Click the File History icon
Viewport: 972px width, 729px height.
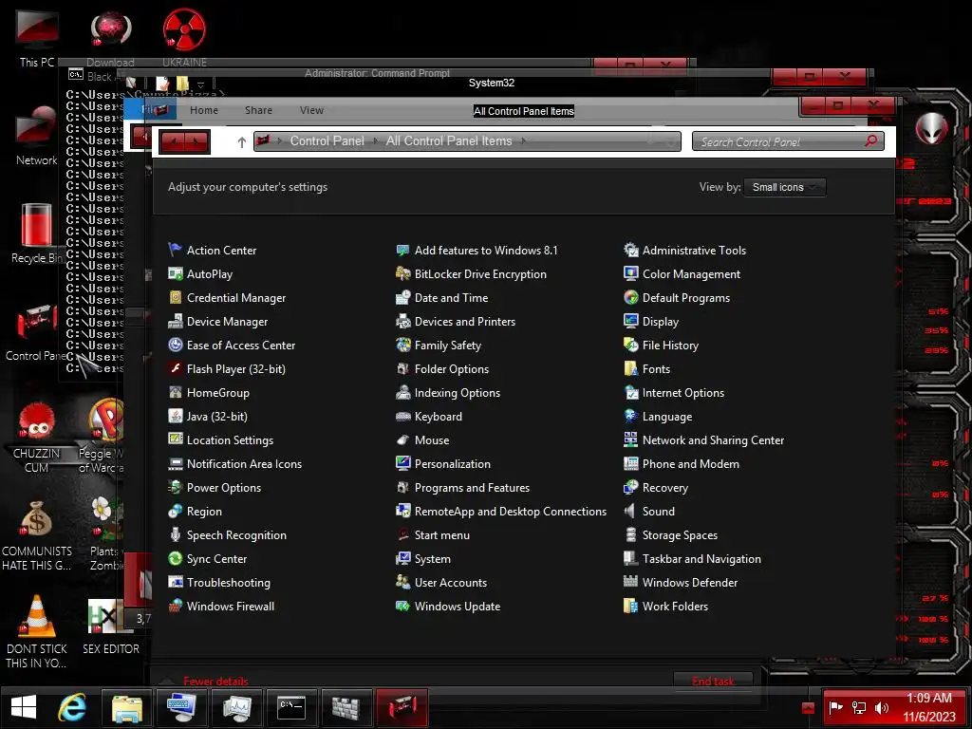[631, 345]
